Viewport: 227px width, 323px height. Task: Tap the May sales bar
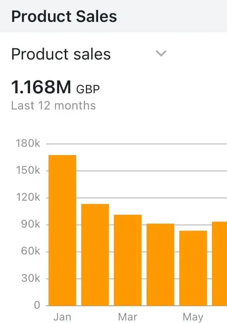pyautogui.click(x=193, y=268)
